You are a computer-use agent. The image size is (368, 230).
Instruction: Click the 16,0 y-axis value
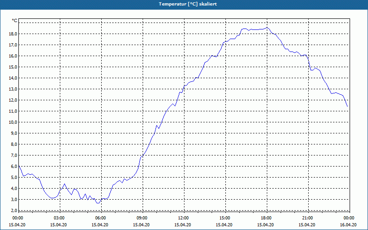click(13, 56)
